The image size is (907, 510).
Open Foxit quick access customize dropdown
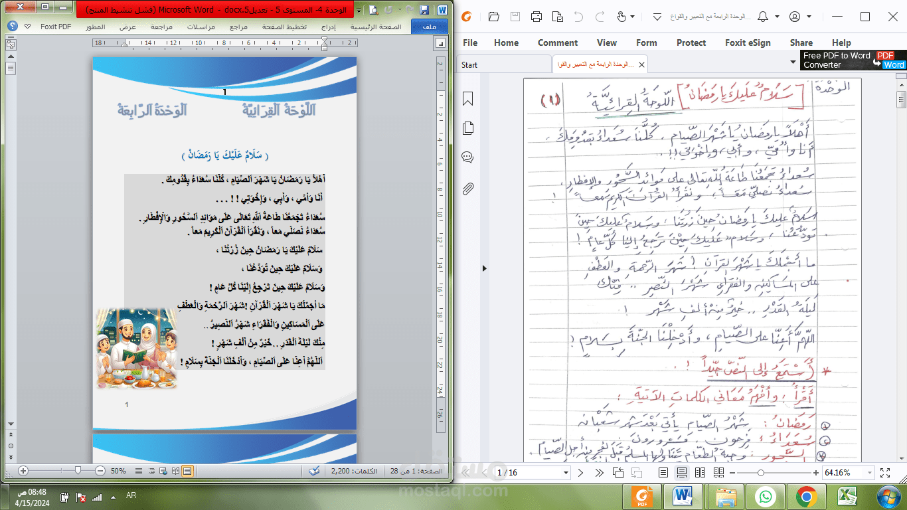[x=657, y=17]
